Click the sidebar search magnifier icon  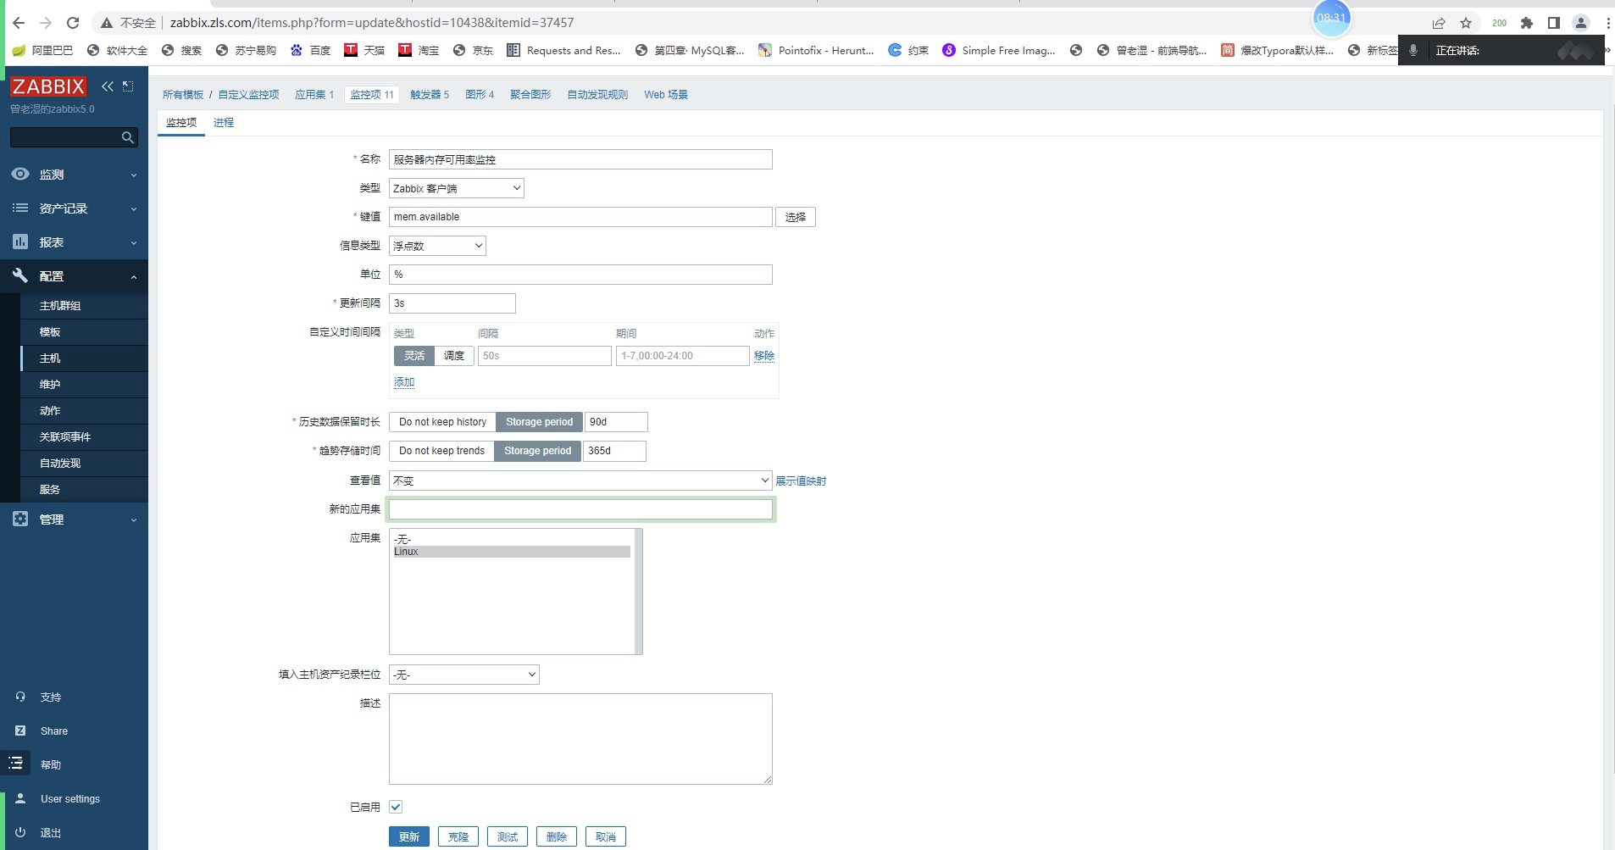coord(128,137)
